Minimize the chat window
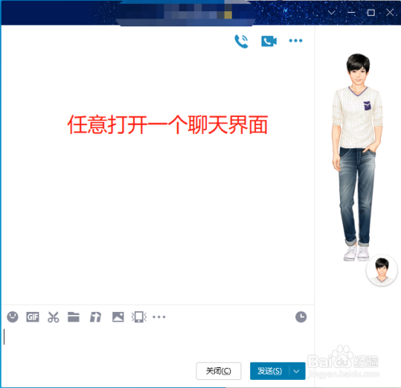The image size is (401, 388). pyautogui.click(x=351, y=12)
